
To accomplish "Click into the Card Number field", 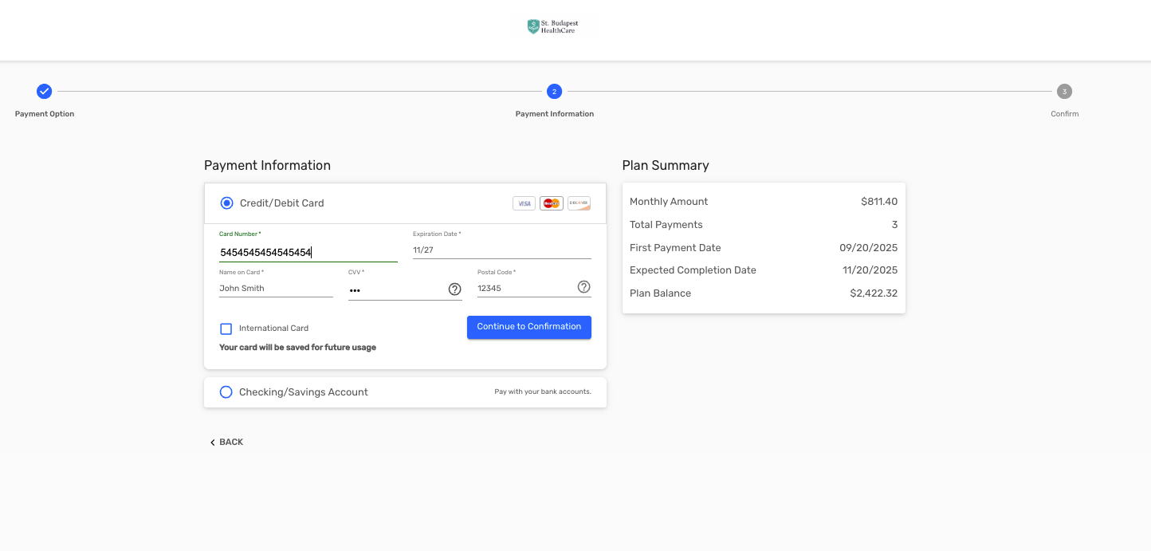I will click(x=308, y=252).
